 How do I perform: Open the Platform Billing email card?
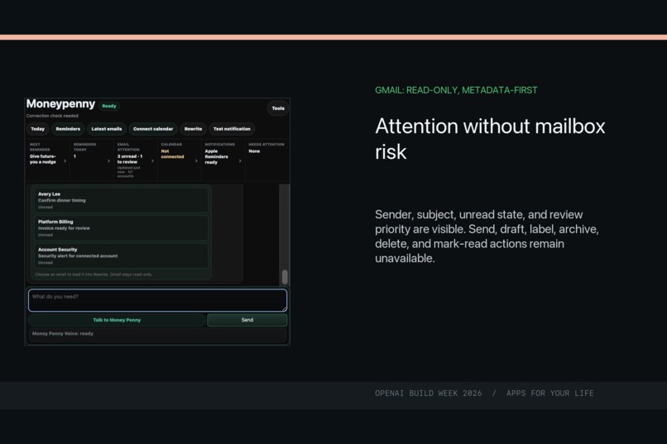121,228
